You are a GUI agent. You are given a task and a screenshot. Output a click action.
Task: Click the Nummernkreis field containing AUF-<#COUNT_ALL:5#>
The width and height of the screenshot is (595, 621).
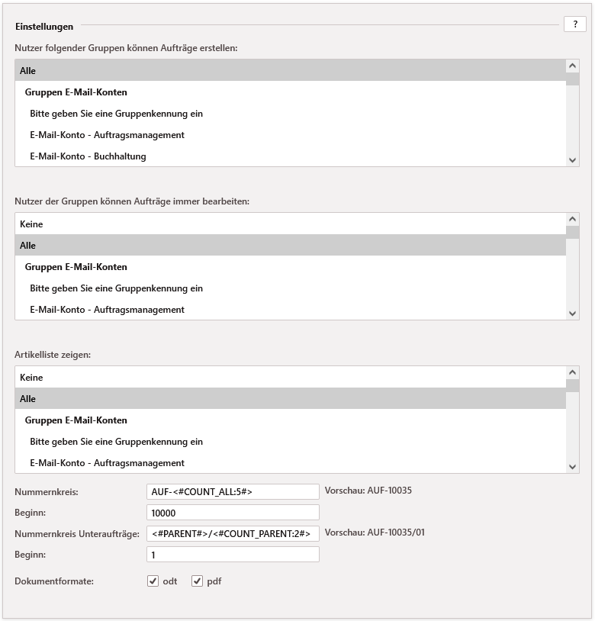tap(233, 491)
